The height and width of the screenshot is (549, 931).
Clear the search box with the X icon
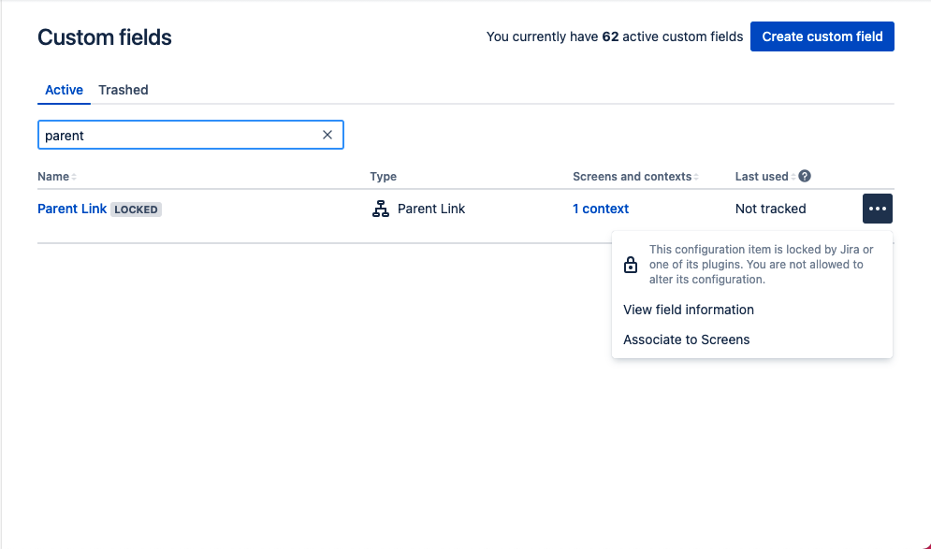pos(327,135)
